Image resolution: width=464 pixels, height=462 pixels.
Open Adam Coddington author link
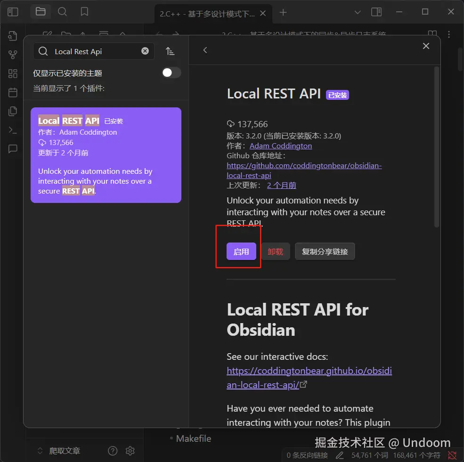coord(281,146)
